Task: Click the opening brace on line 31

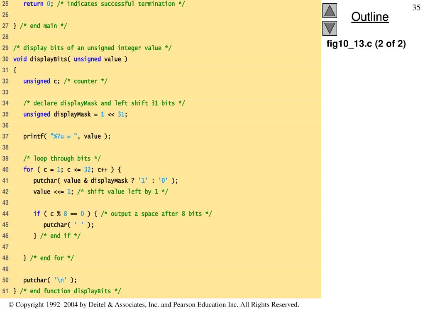Action: 15,70
